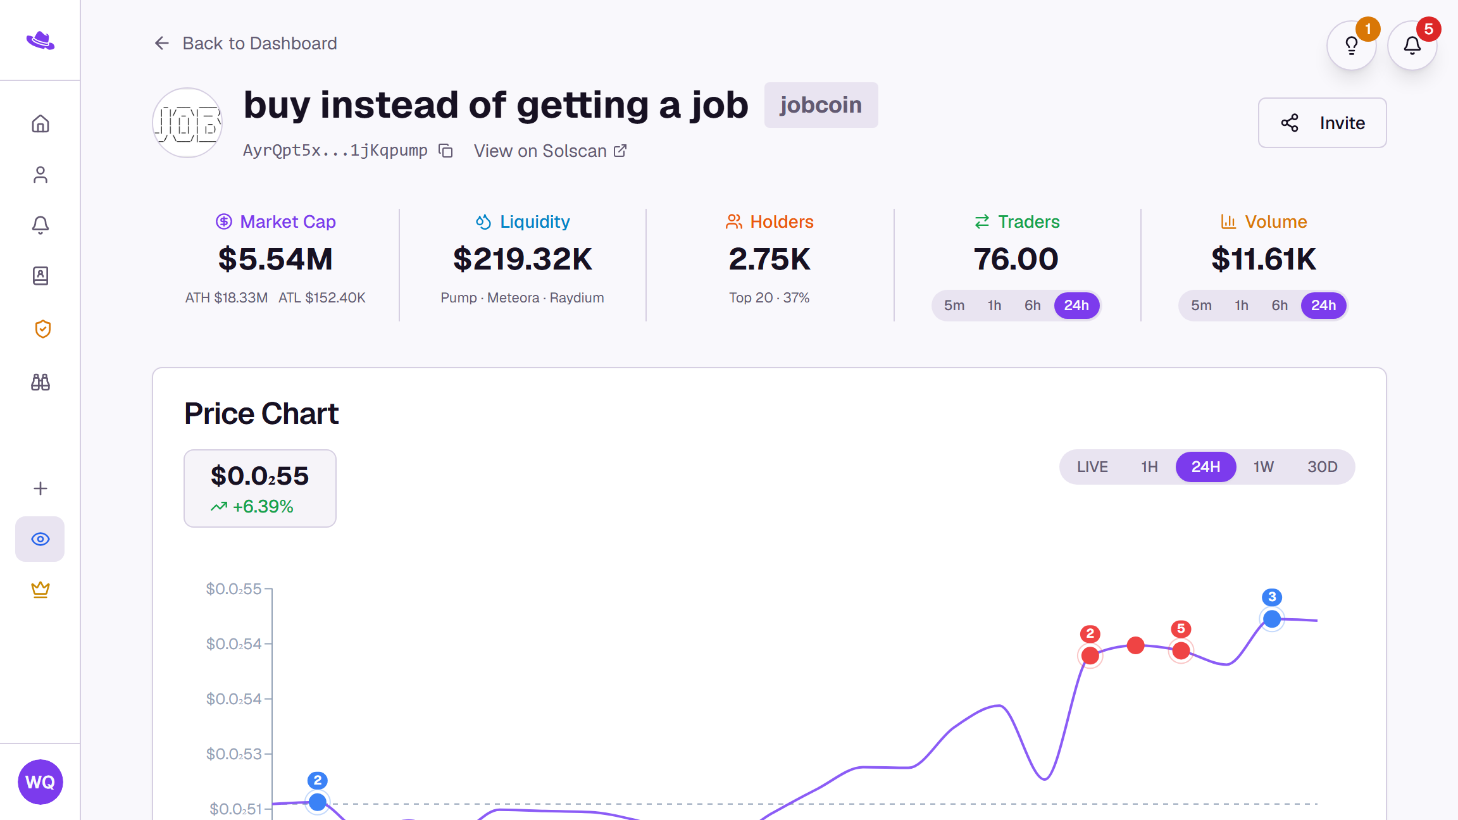Click the plus add icon in sidebar
1458x820 pixels.
(40, 488)
